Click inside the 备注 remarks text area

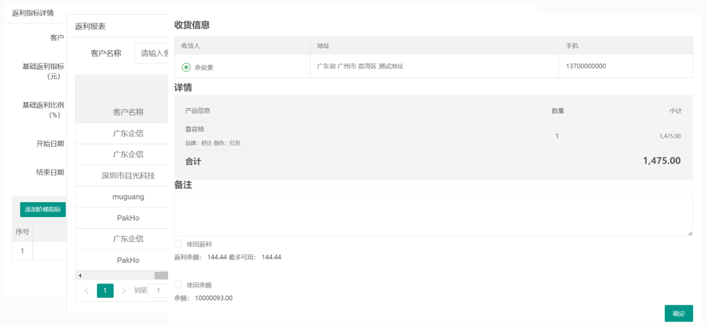click(x=431, y=214)
